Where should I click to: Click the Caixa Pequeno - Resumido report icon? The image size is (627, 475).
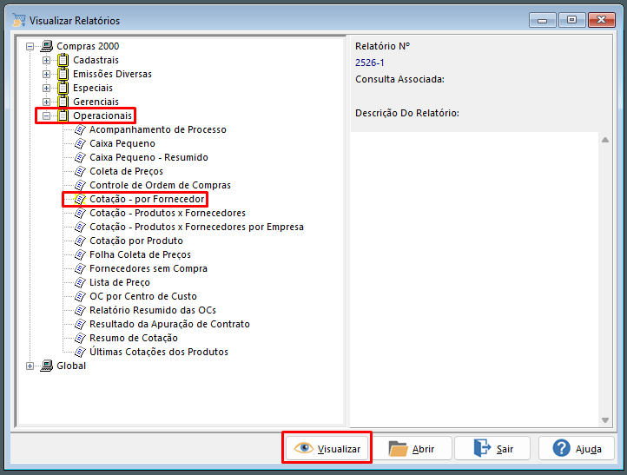[x=80, y=157]
